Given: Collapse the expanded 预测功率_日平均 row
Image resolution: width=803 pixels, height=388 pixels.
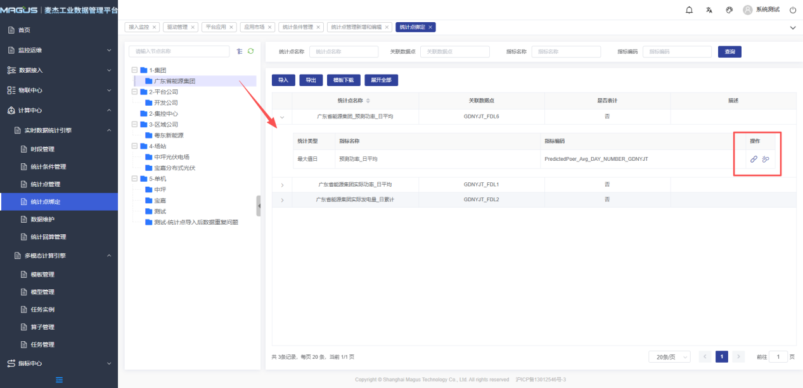Looking at the screenshot, I should [282, 116].
